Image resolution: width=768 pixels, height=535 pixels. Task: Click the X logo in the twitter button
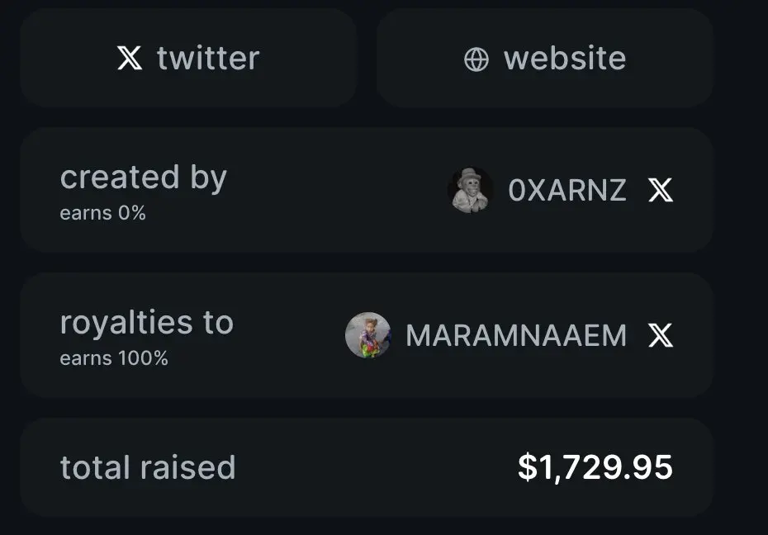130,58
